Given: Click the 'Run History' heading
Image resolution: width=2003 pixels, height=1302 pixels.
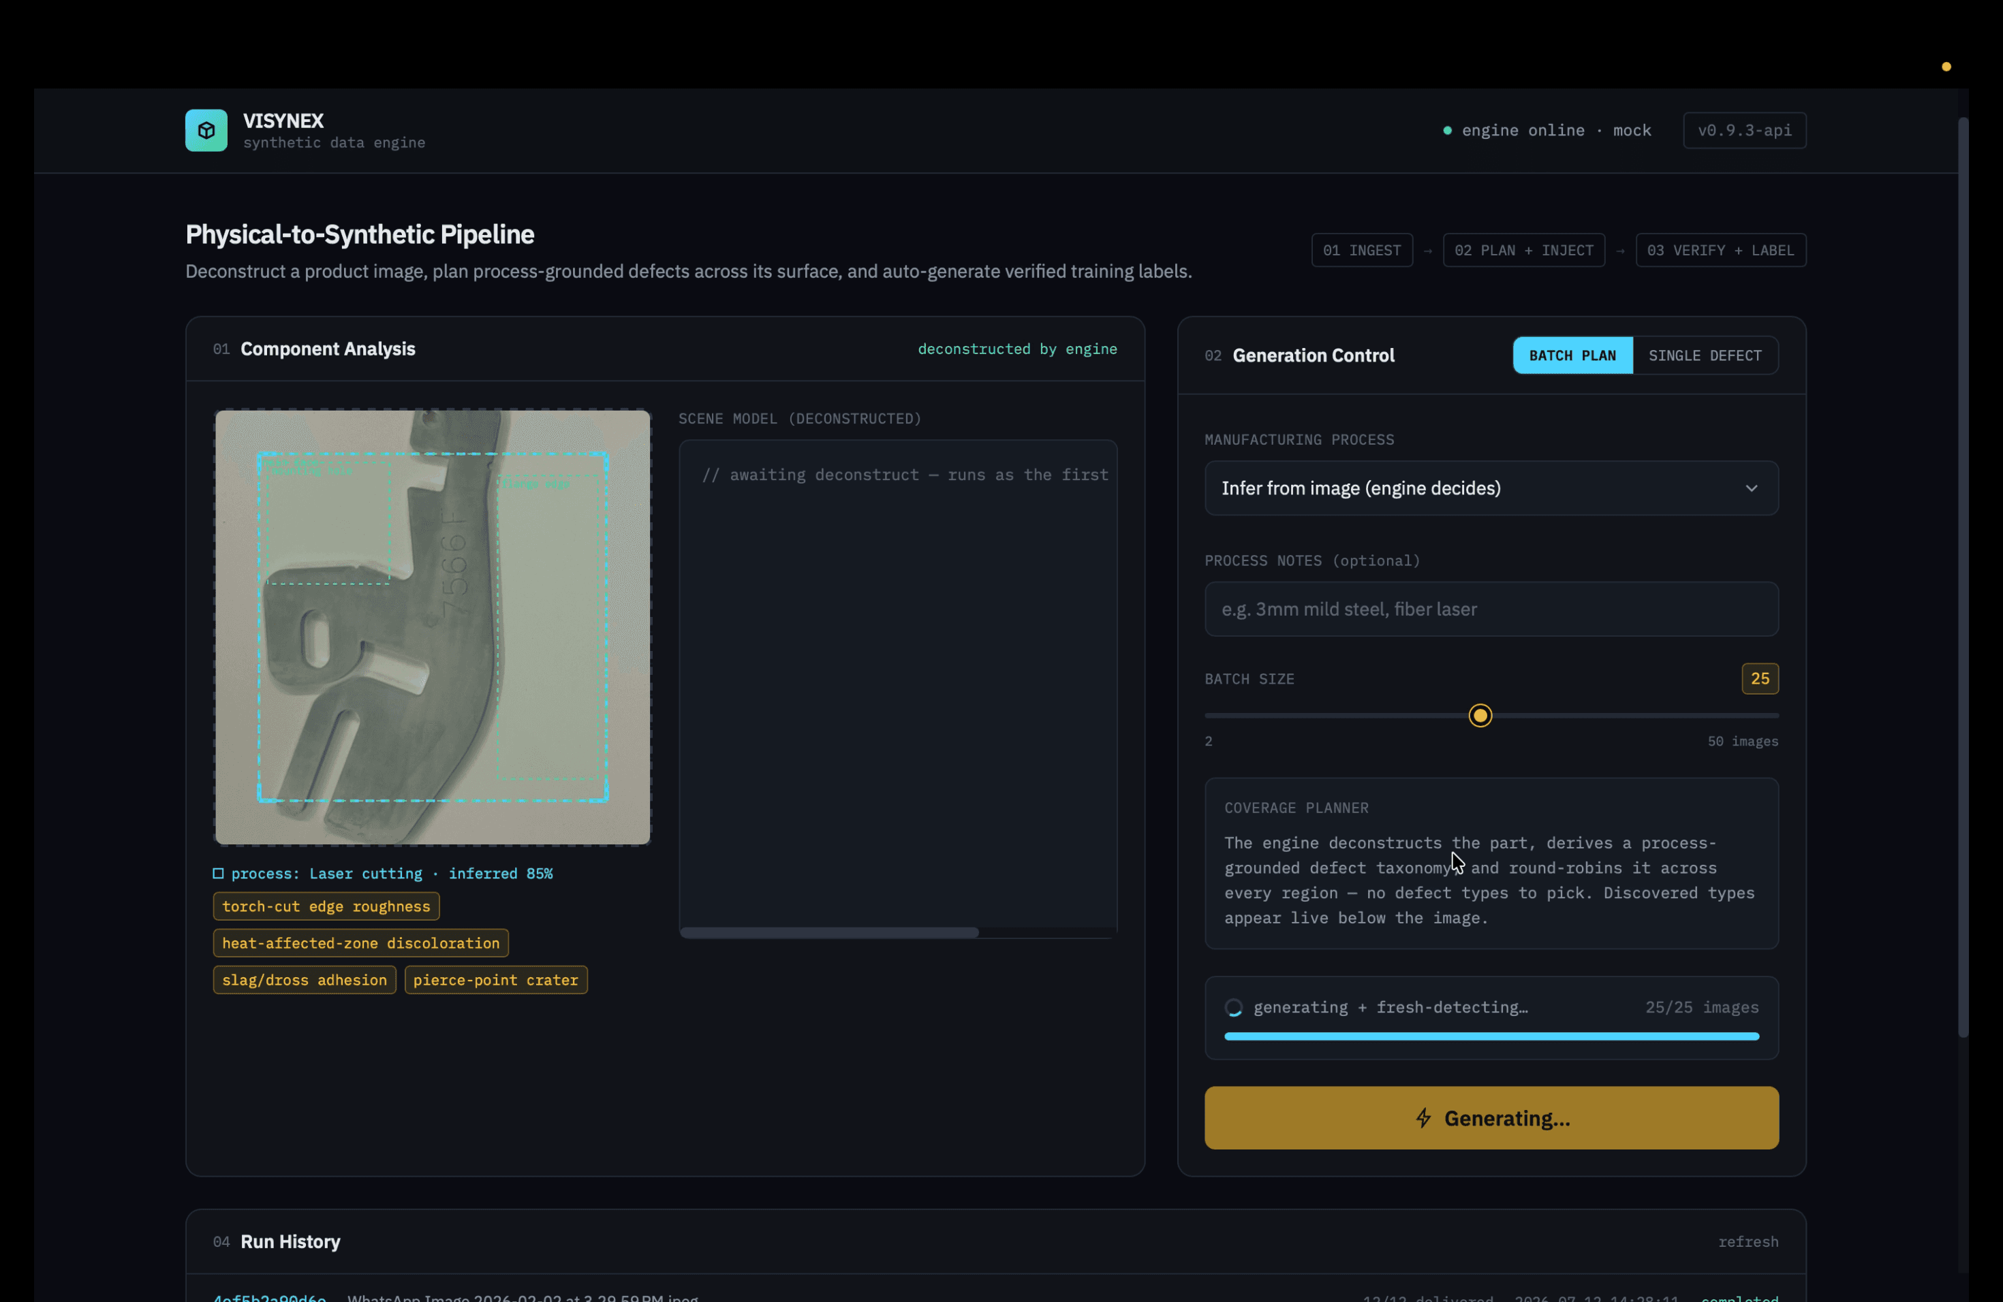Looking at the screenshot, I should 290,1241.
